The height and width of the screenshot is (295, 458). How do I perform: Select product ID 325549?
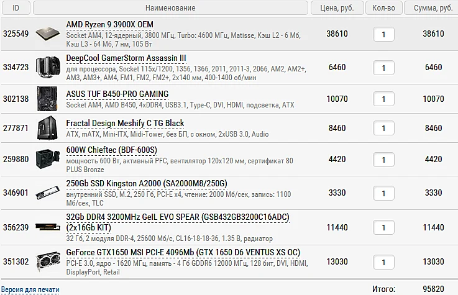tap(16, 34)
